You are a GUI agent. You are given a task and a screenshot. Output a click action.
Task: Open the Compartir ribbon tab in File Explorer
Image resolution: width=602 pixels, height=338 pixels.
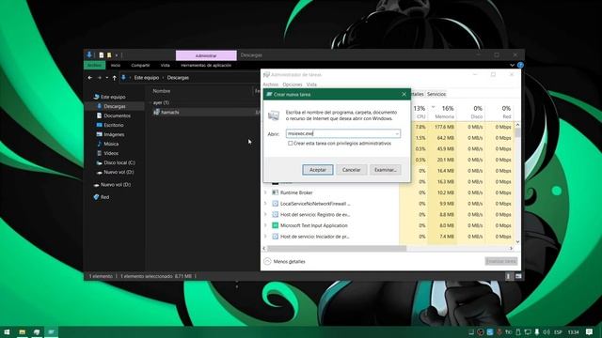(x=140, y=65)
